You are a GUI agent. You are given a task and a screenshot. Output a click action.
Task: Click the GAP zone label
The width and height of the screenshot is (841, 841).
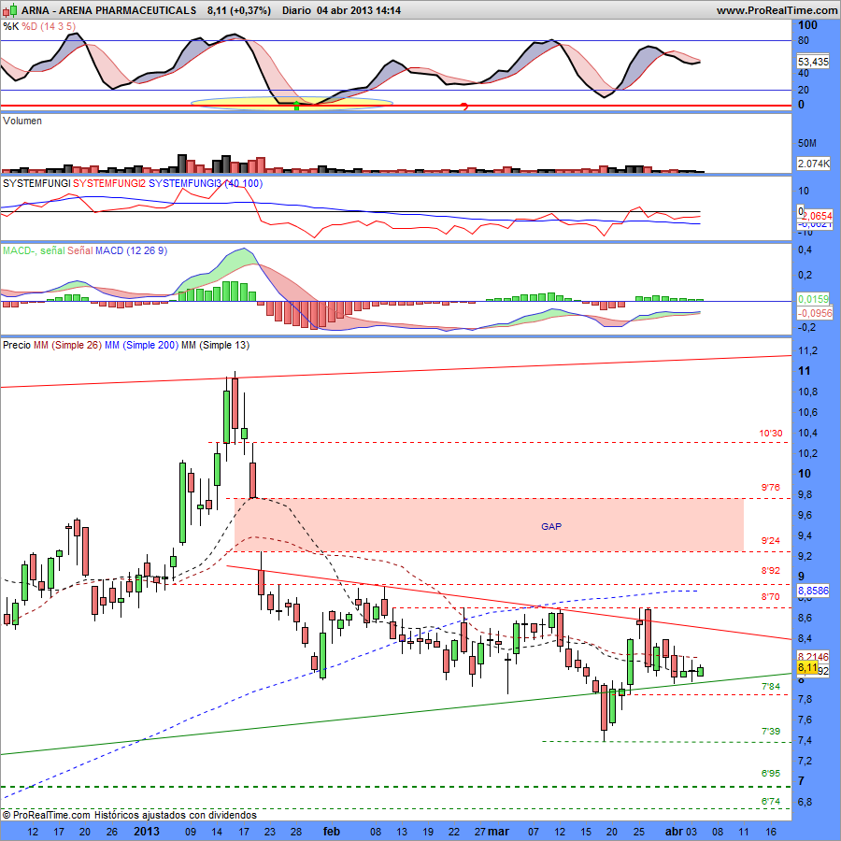click(551, 527)
